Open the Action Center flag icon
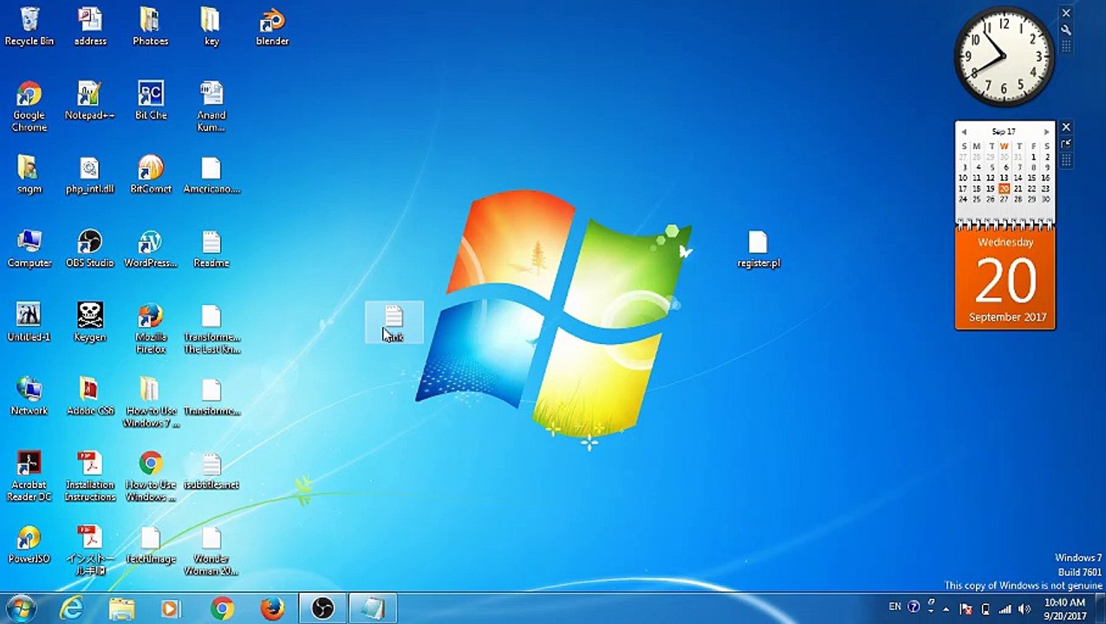This screenshot has width=1106, height=624. [966, 609]
